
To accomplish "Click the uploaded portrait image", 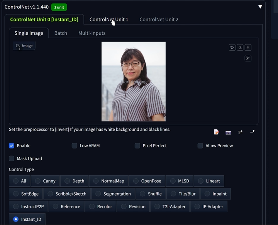I will (x=134, y=82).
